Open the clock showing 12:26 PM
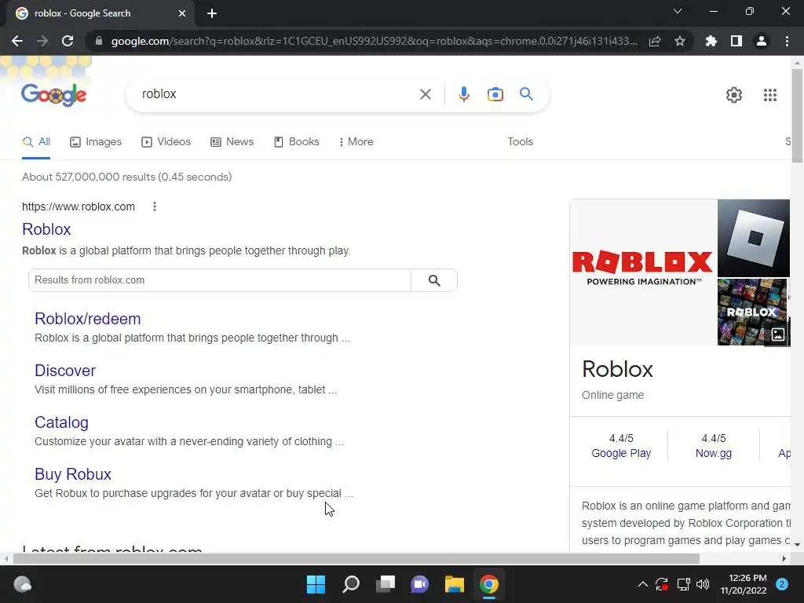Viewport: 804px width, 603px height. 744,584
